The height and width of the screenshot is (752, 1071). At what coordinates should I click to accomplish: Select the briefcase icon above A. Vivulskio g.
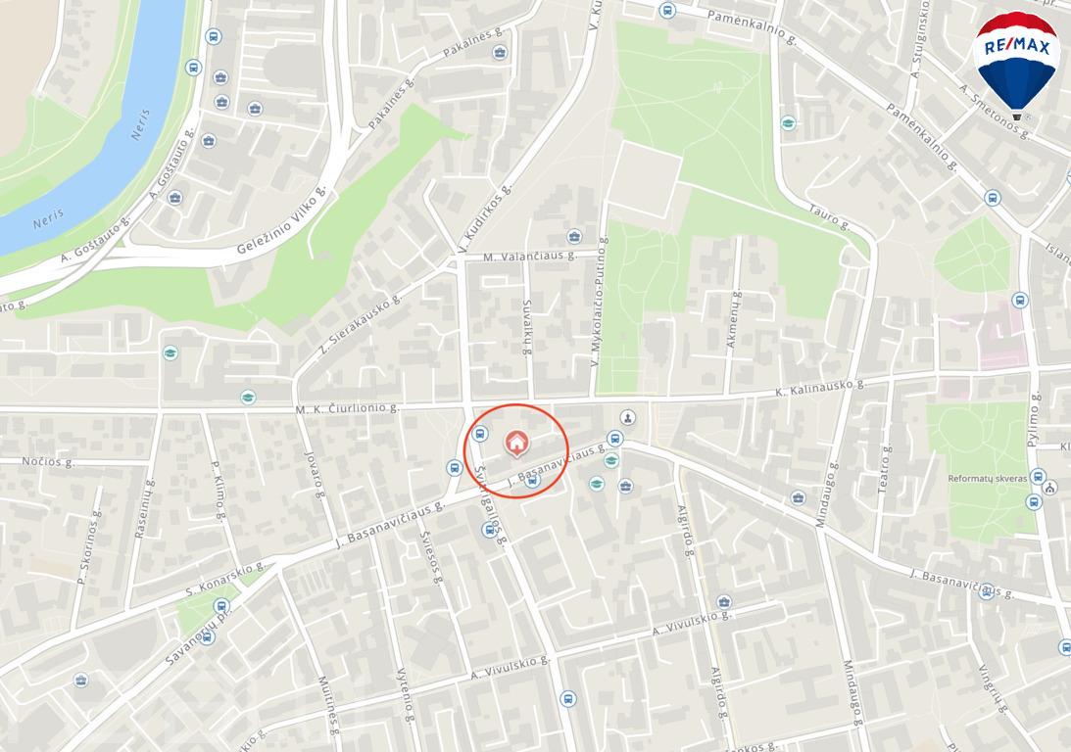pyautogui.click(x=724, y=602)
